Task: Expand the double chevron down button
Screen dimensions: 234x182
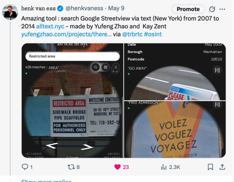Action: pyautogui.click(x=116, y=67)
